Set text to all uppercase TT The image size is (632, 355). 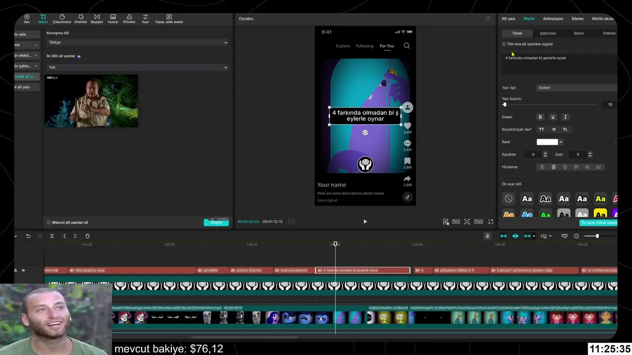541,130
